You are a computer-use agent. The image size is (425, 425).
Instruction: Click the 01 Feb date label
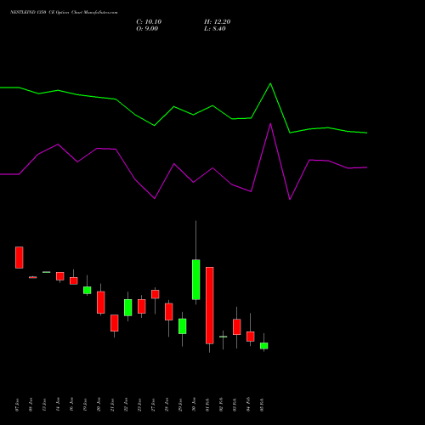tap(207, 405)
